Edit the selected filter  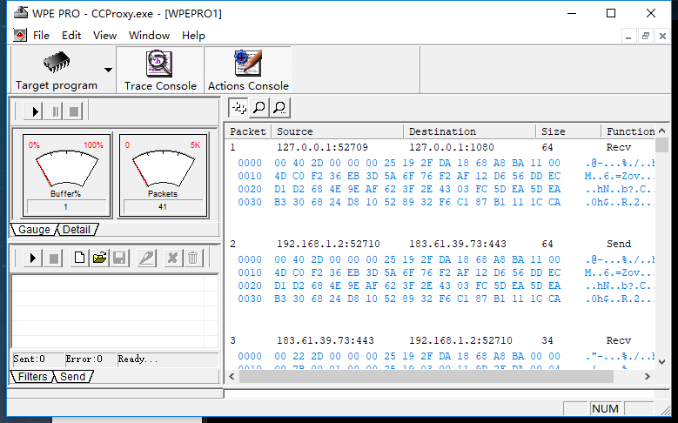point(146,258)
